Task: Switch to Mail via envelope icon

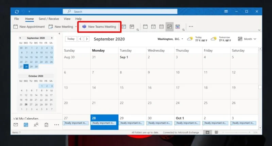Action: (16, 125)
